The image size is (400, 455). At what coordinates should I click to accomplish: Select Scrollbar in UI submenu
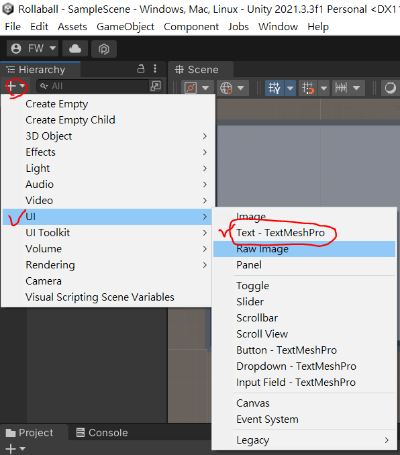coord(304,318)
